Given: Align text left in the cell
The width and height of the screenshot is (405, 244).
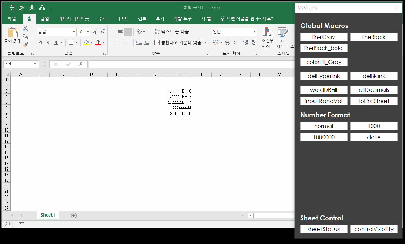Looking at the screenshot, I should point(113,42).
